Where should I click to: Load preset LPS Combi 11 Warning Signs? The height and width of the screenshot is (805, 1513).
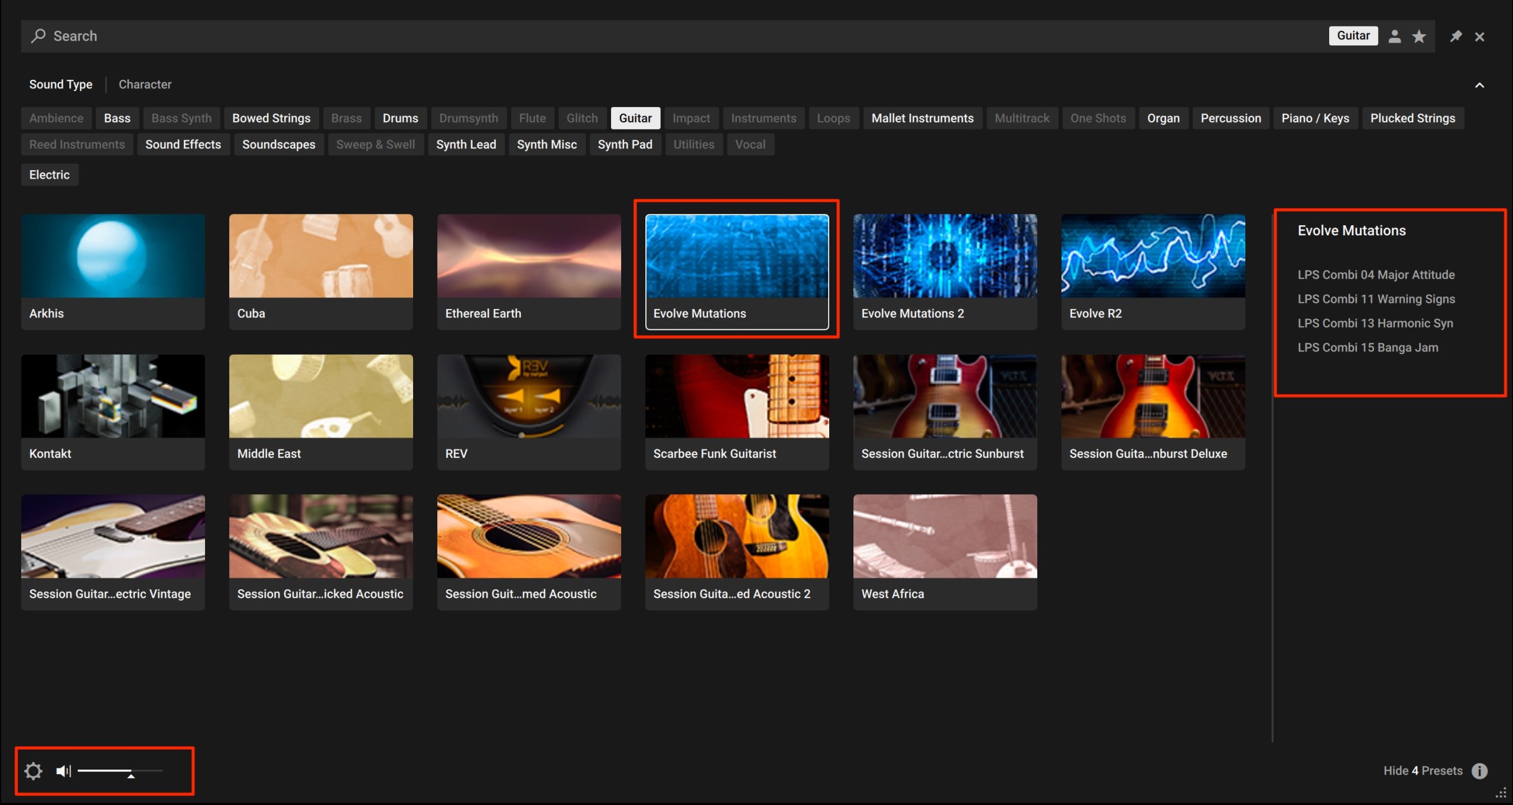coord(1376,299)
